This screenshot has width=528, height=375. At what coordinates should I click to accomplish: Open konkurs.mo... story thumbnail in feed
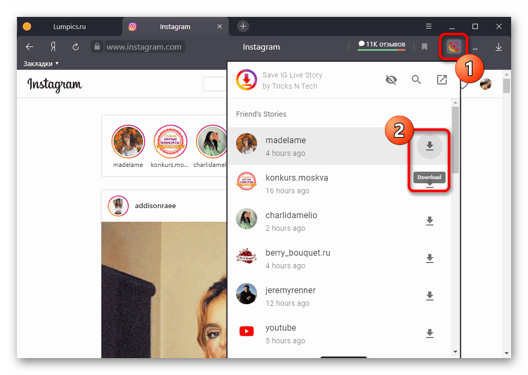[x=171, y=141]
